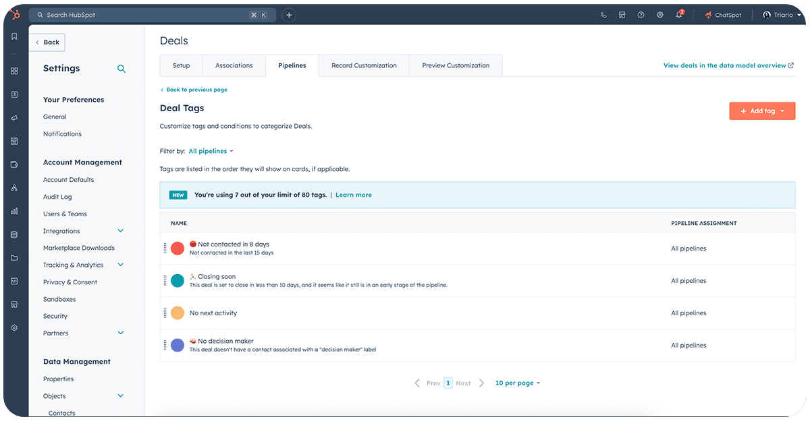Switch to the Associations tab

click(234, 65)
